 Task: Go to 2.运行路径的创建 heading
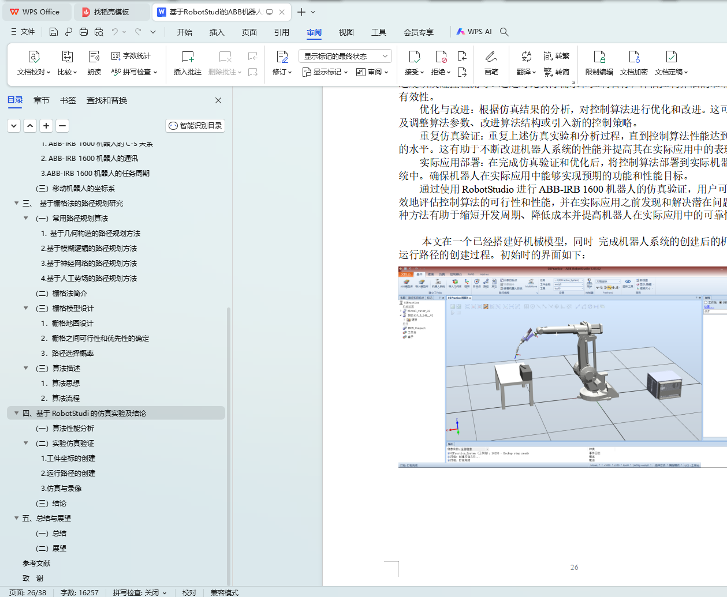[68, 473]
